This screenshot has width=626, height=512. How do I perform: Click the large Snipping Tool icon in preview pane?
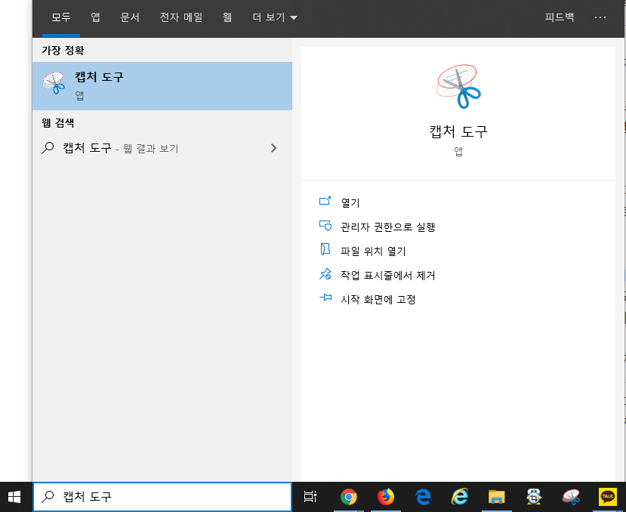pos(458,86)
